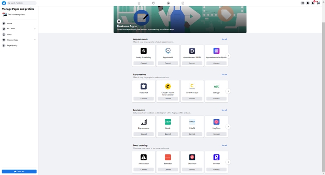Open the Home tab in top navigation
Screen dimensions: 325x175
pyautogui.click(x=139, y=3)
